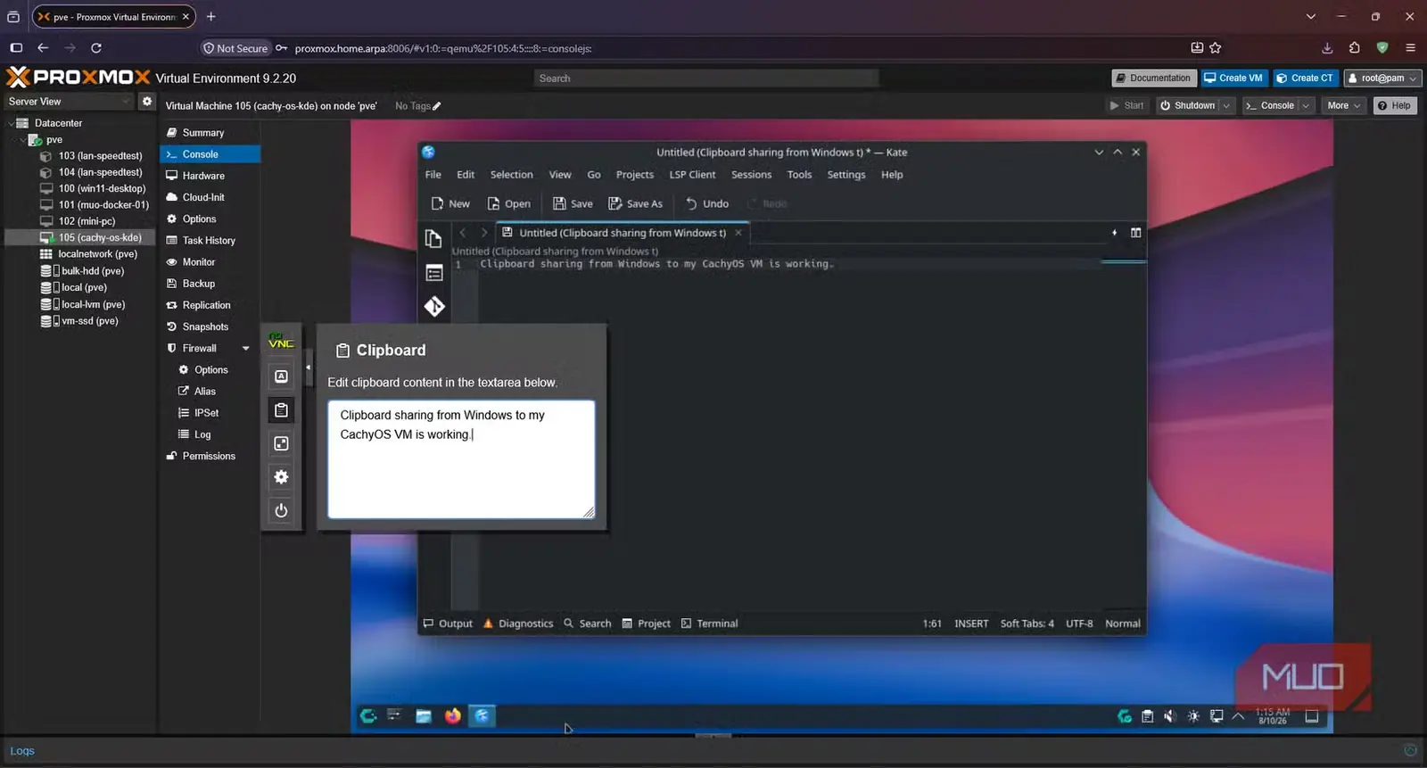Expand the Shutdown dropdown arrow

coord(1226,105)
